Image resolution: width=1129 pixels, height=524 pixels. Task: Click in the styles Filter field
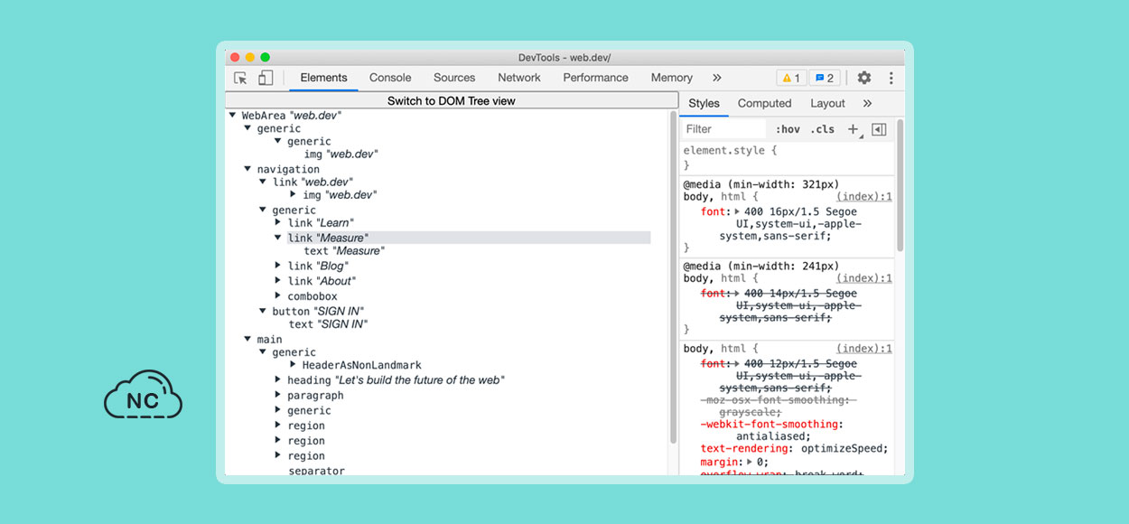pos(723,129)
